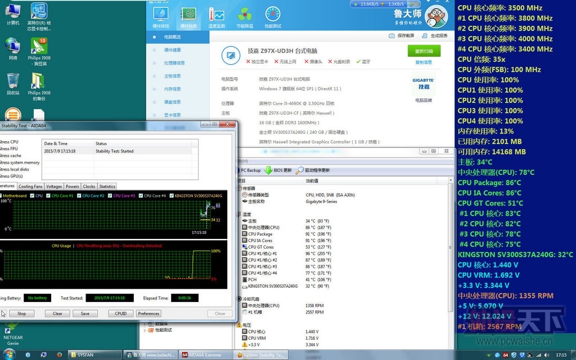This screenshot has width=576, height=360.
Task: Open 回收站 recycle bin
Action: (13, 84)
